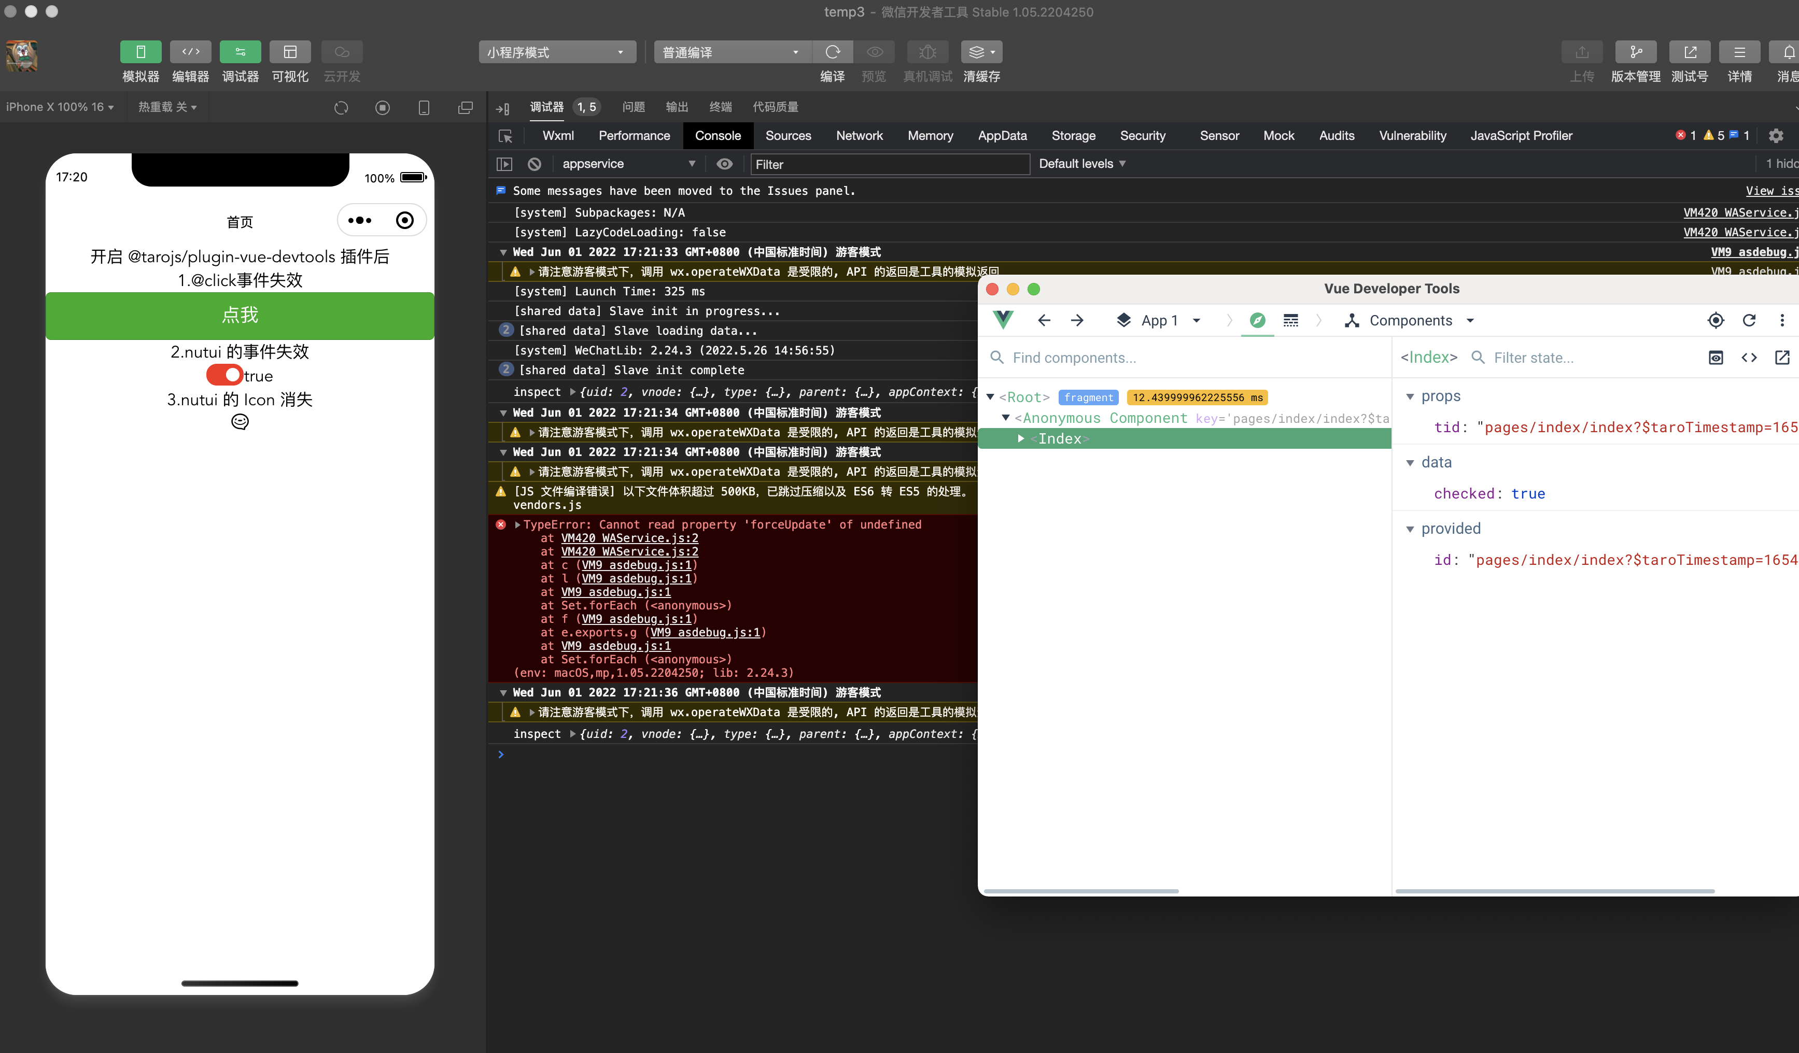The width and height of the screenshot is (1799, 1053).
Task: Open the 可视化 panel
Action: click(x=290, y=51)
